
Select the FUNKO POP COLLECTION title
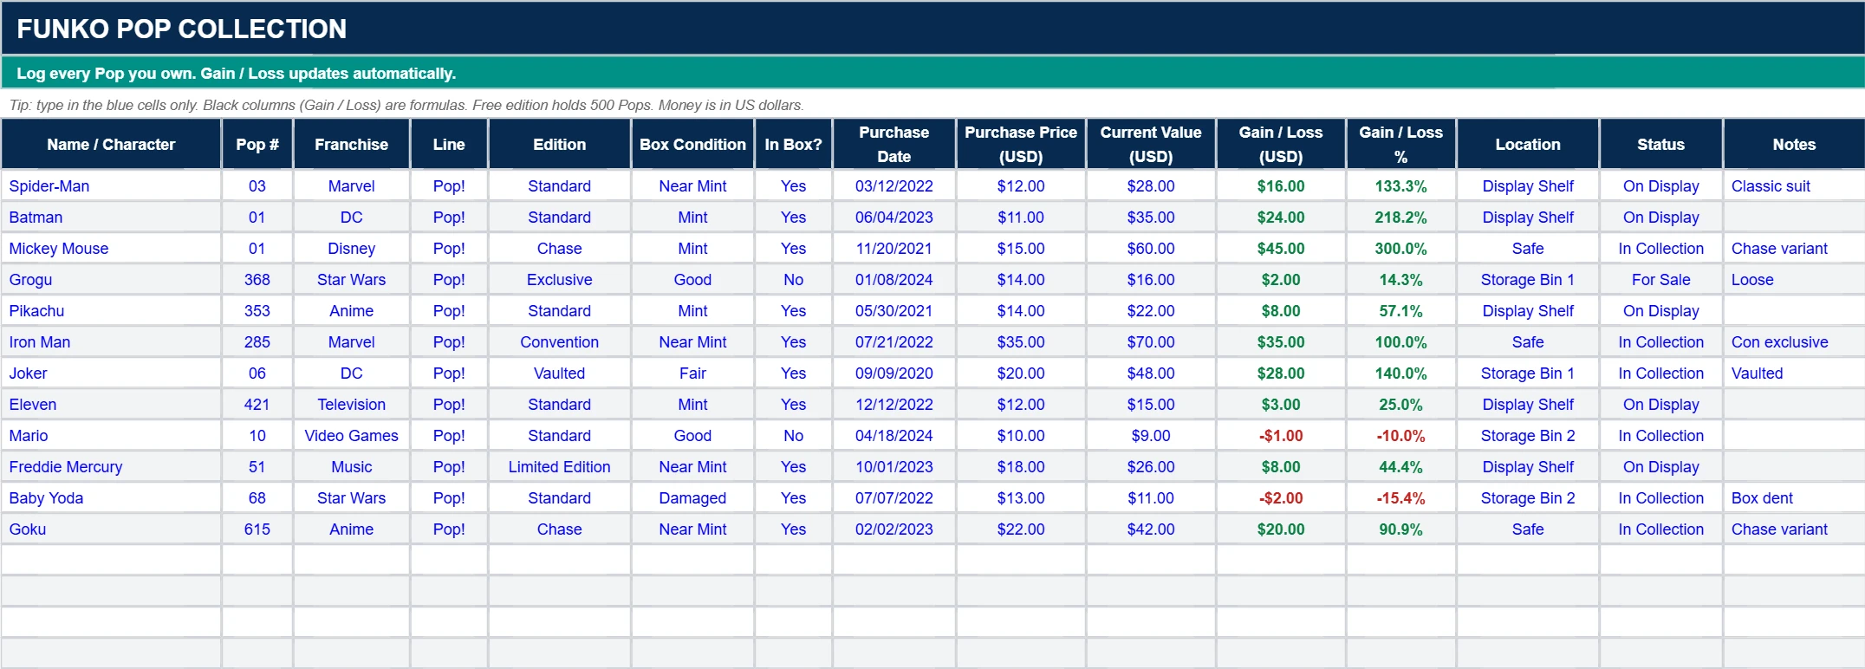point(182,29)
